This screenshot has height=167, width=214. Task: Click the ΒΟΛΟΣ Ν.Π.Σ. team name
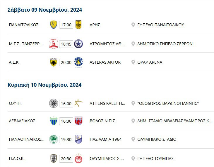(103, 121)
